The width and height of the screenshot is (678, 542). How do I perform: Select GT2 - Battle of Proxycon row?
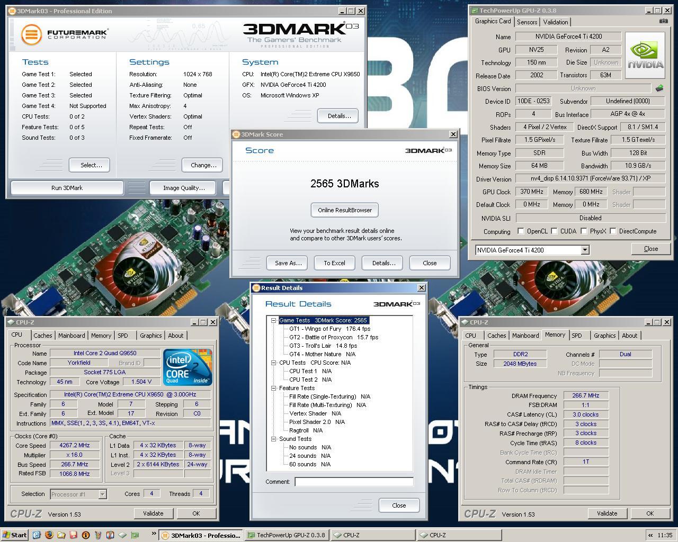tap(334, 337)
